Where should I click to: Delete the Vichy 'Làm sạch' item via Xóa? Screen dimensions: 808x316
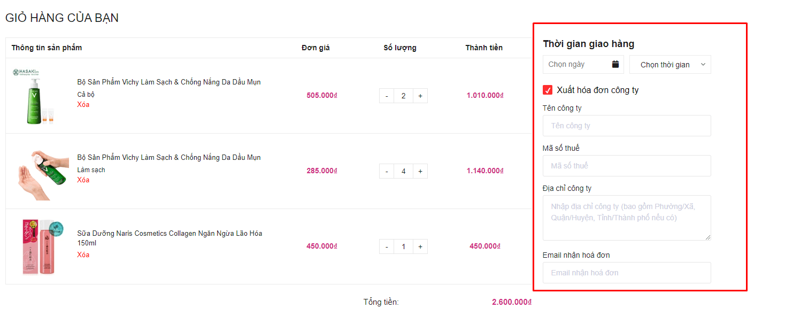83,180
